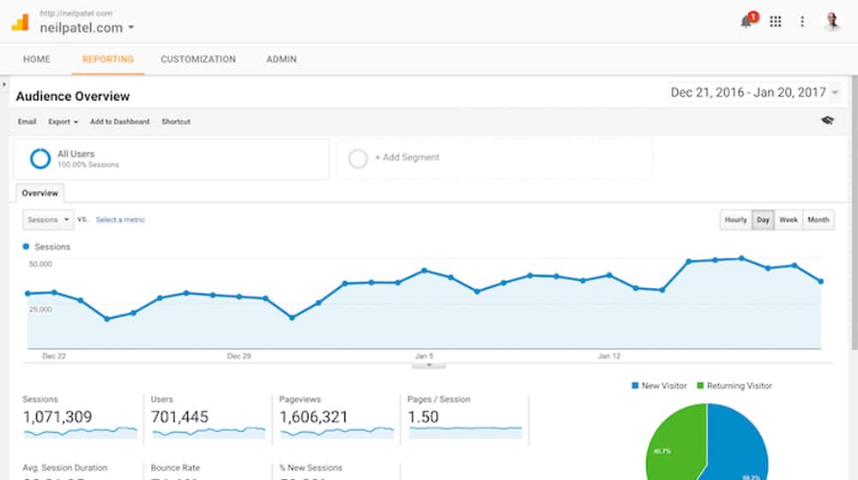Go to the Home tab

37,59
